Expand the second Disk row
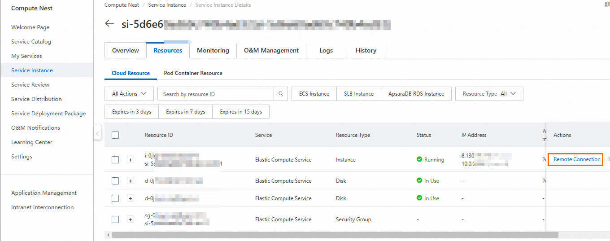Viewport: 610px width, 241px height. tap(131, 198)
